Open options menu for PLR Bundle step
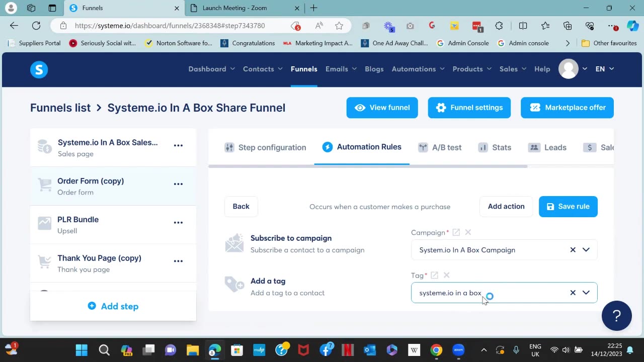The height and width of the screenshot is (362, 644). [178, 223]
